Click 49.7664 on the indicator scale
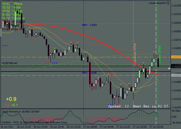This screenshot has width=181, height=129. 176,111
